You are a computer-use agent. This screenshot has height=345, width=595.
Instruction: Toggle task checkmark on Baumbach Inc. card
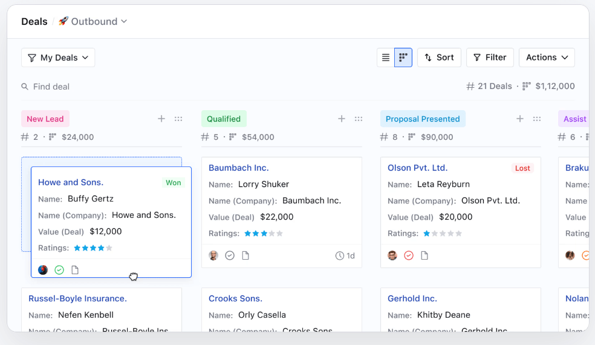pyautogui.click(x=230, y=255)
